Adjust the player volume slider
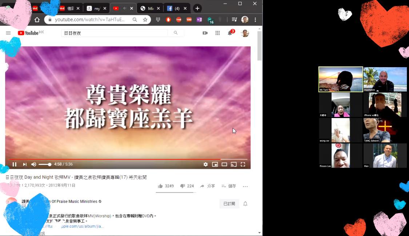 pyautogui.click(x=45, y=164)
